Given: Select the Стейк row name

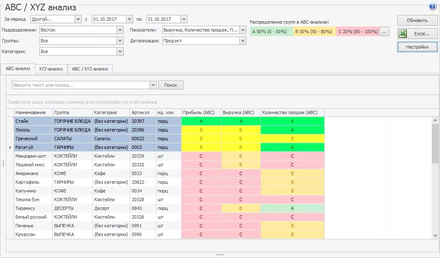Looking at the screenshot, I should (22, 121).
